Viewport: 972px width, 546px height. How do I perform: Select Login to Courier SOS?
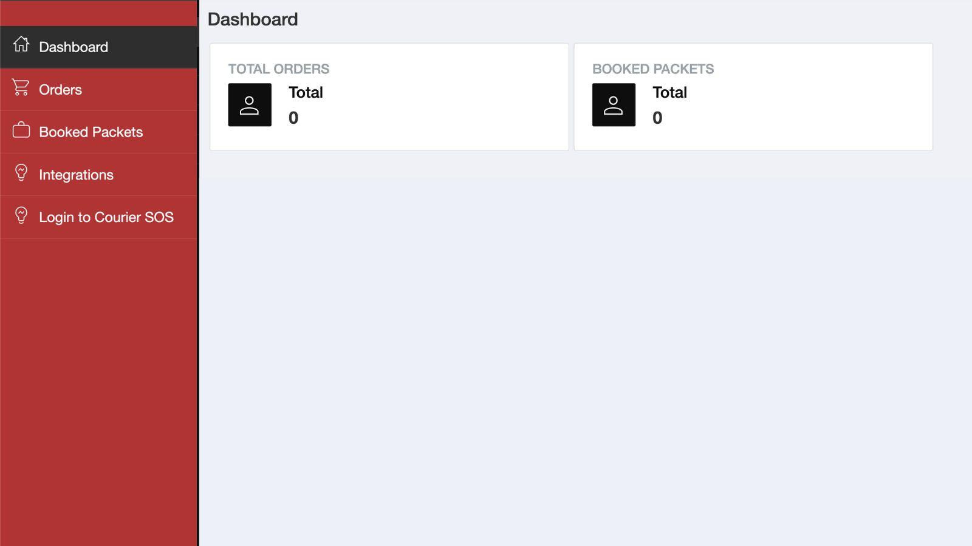coord(106,217)
